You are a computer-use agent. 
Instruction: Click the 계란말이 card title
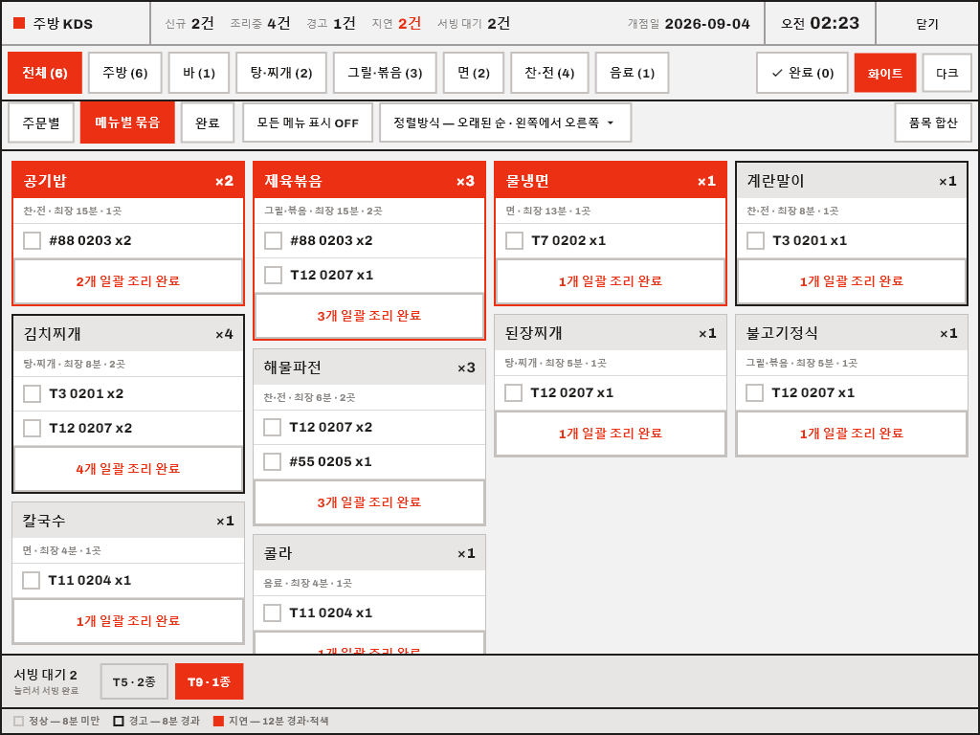point(775,181)
